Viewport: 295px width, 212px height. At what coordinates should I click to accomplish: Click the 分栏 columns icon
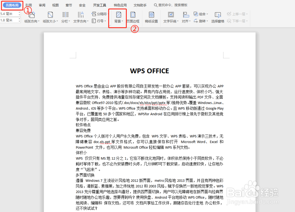coord(65,15)
